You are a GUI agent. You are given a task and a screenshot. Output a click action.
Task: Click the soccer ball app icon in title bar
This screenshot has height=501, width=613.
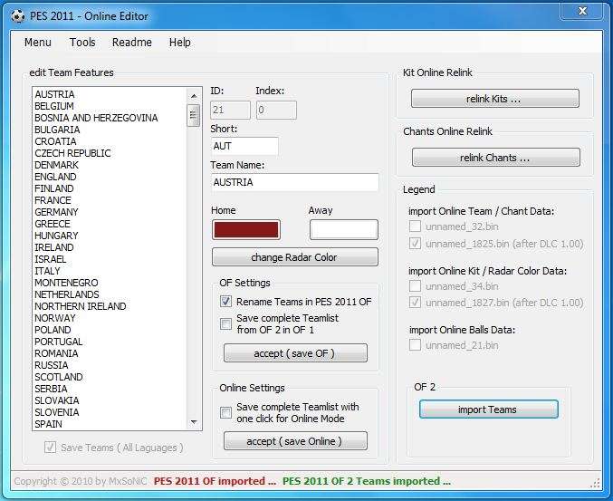point(18,16)
